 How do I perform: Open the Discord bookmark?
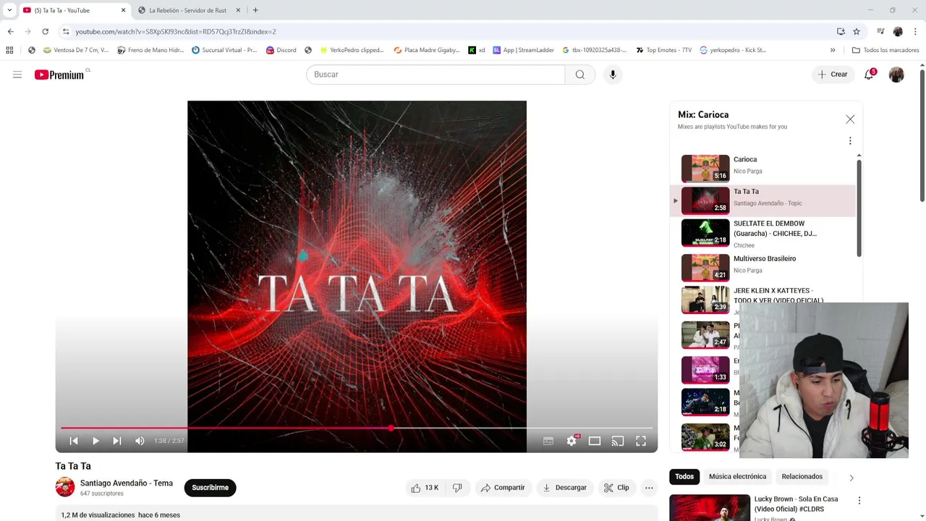coord(281,50)
